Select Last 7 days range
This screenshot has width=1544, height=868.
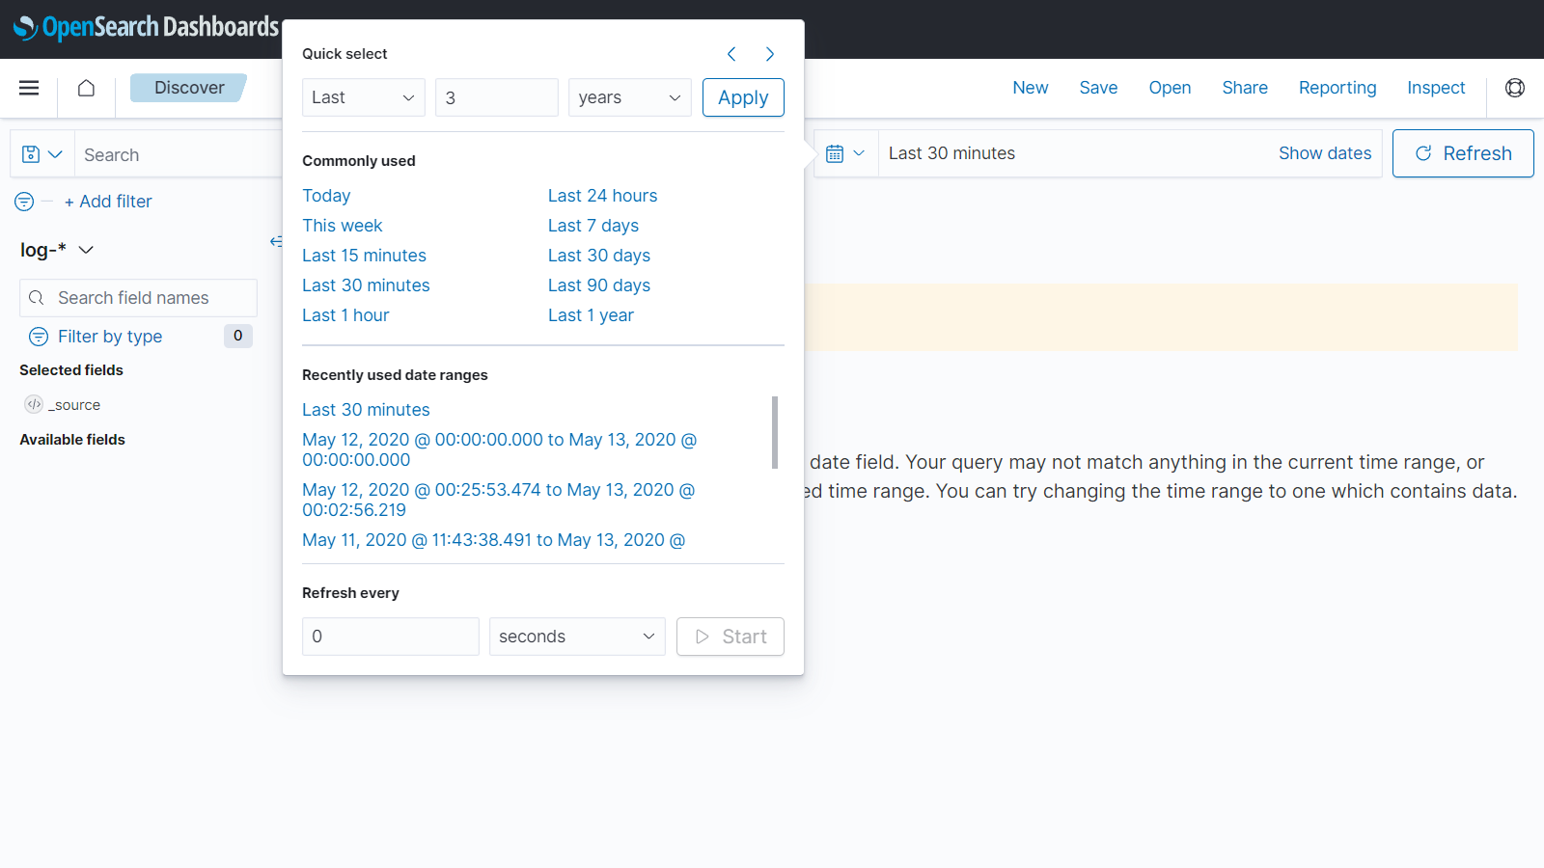(x=593, y=226)
